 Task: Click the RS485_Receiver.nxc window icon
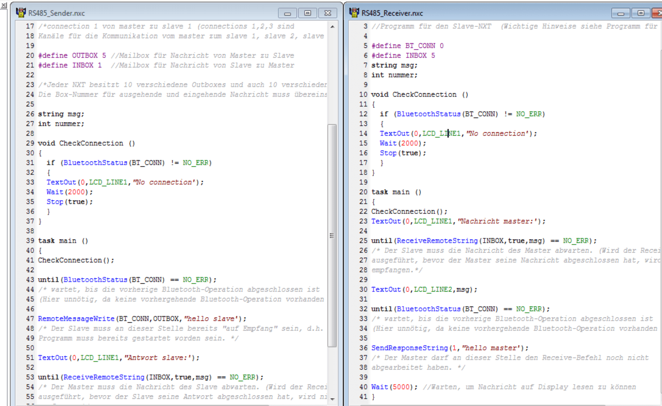[x=354, y=13]
